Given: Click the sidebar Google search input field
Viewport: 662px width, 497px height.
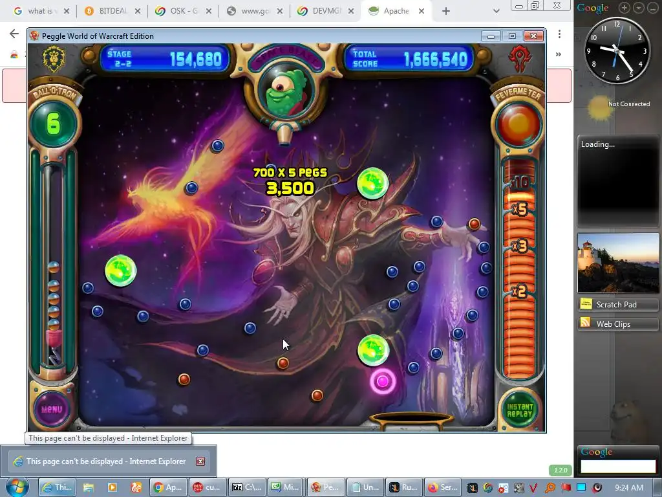Looking at the screenshot, I should [618, 466].
